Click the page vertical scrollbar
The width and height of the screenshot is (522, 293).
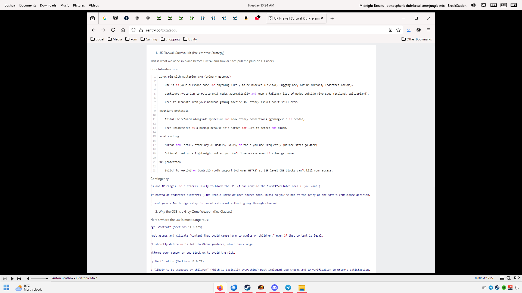click(x=434, y=117)
